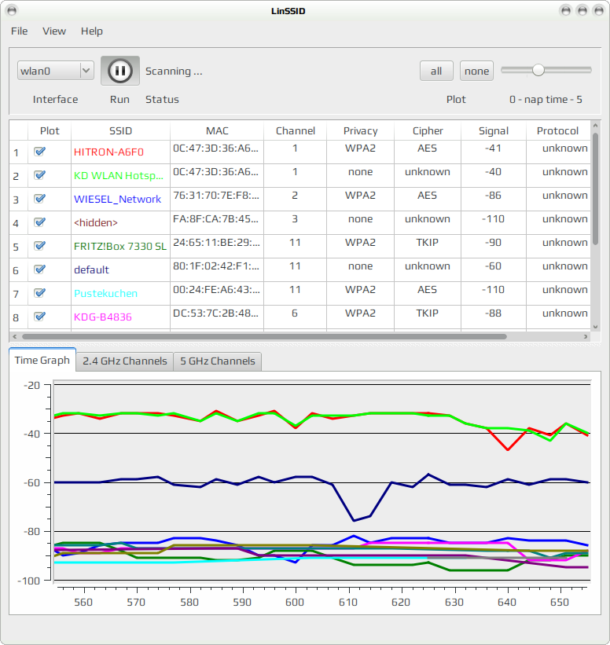Sort by the Channel column header

pyautogui.click(x=295, y=131)
